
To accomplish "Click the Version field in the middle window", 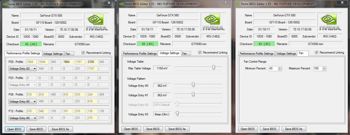I will click(x=186, y=29).
